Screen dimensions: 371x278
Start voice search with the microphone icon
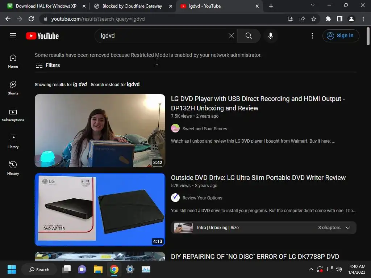[x=270, y=36]
